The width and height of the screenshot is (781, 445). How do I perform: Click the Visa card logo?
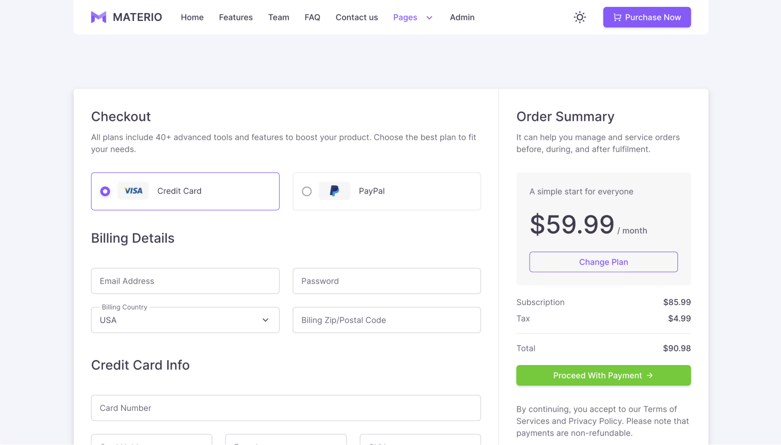133,191
